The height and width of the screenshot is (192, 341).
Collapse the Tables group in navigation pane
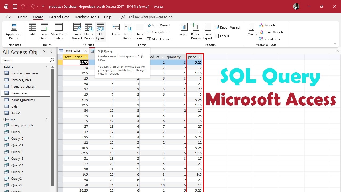pyautogui.click(x=46, y=67)
